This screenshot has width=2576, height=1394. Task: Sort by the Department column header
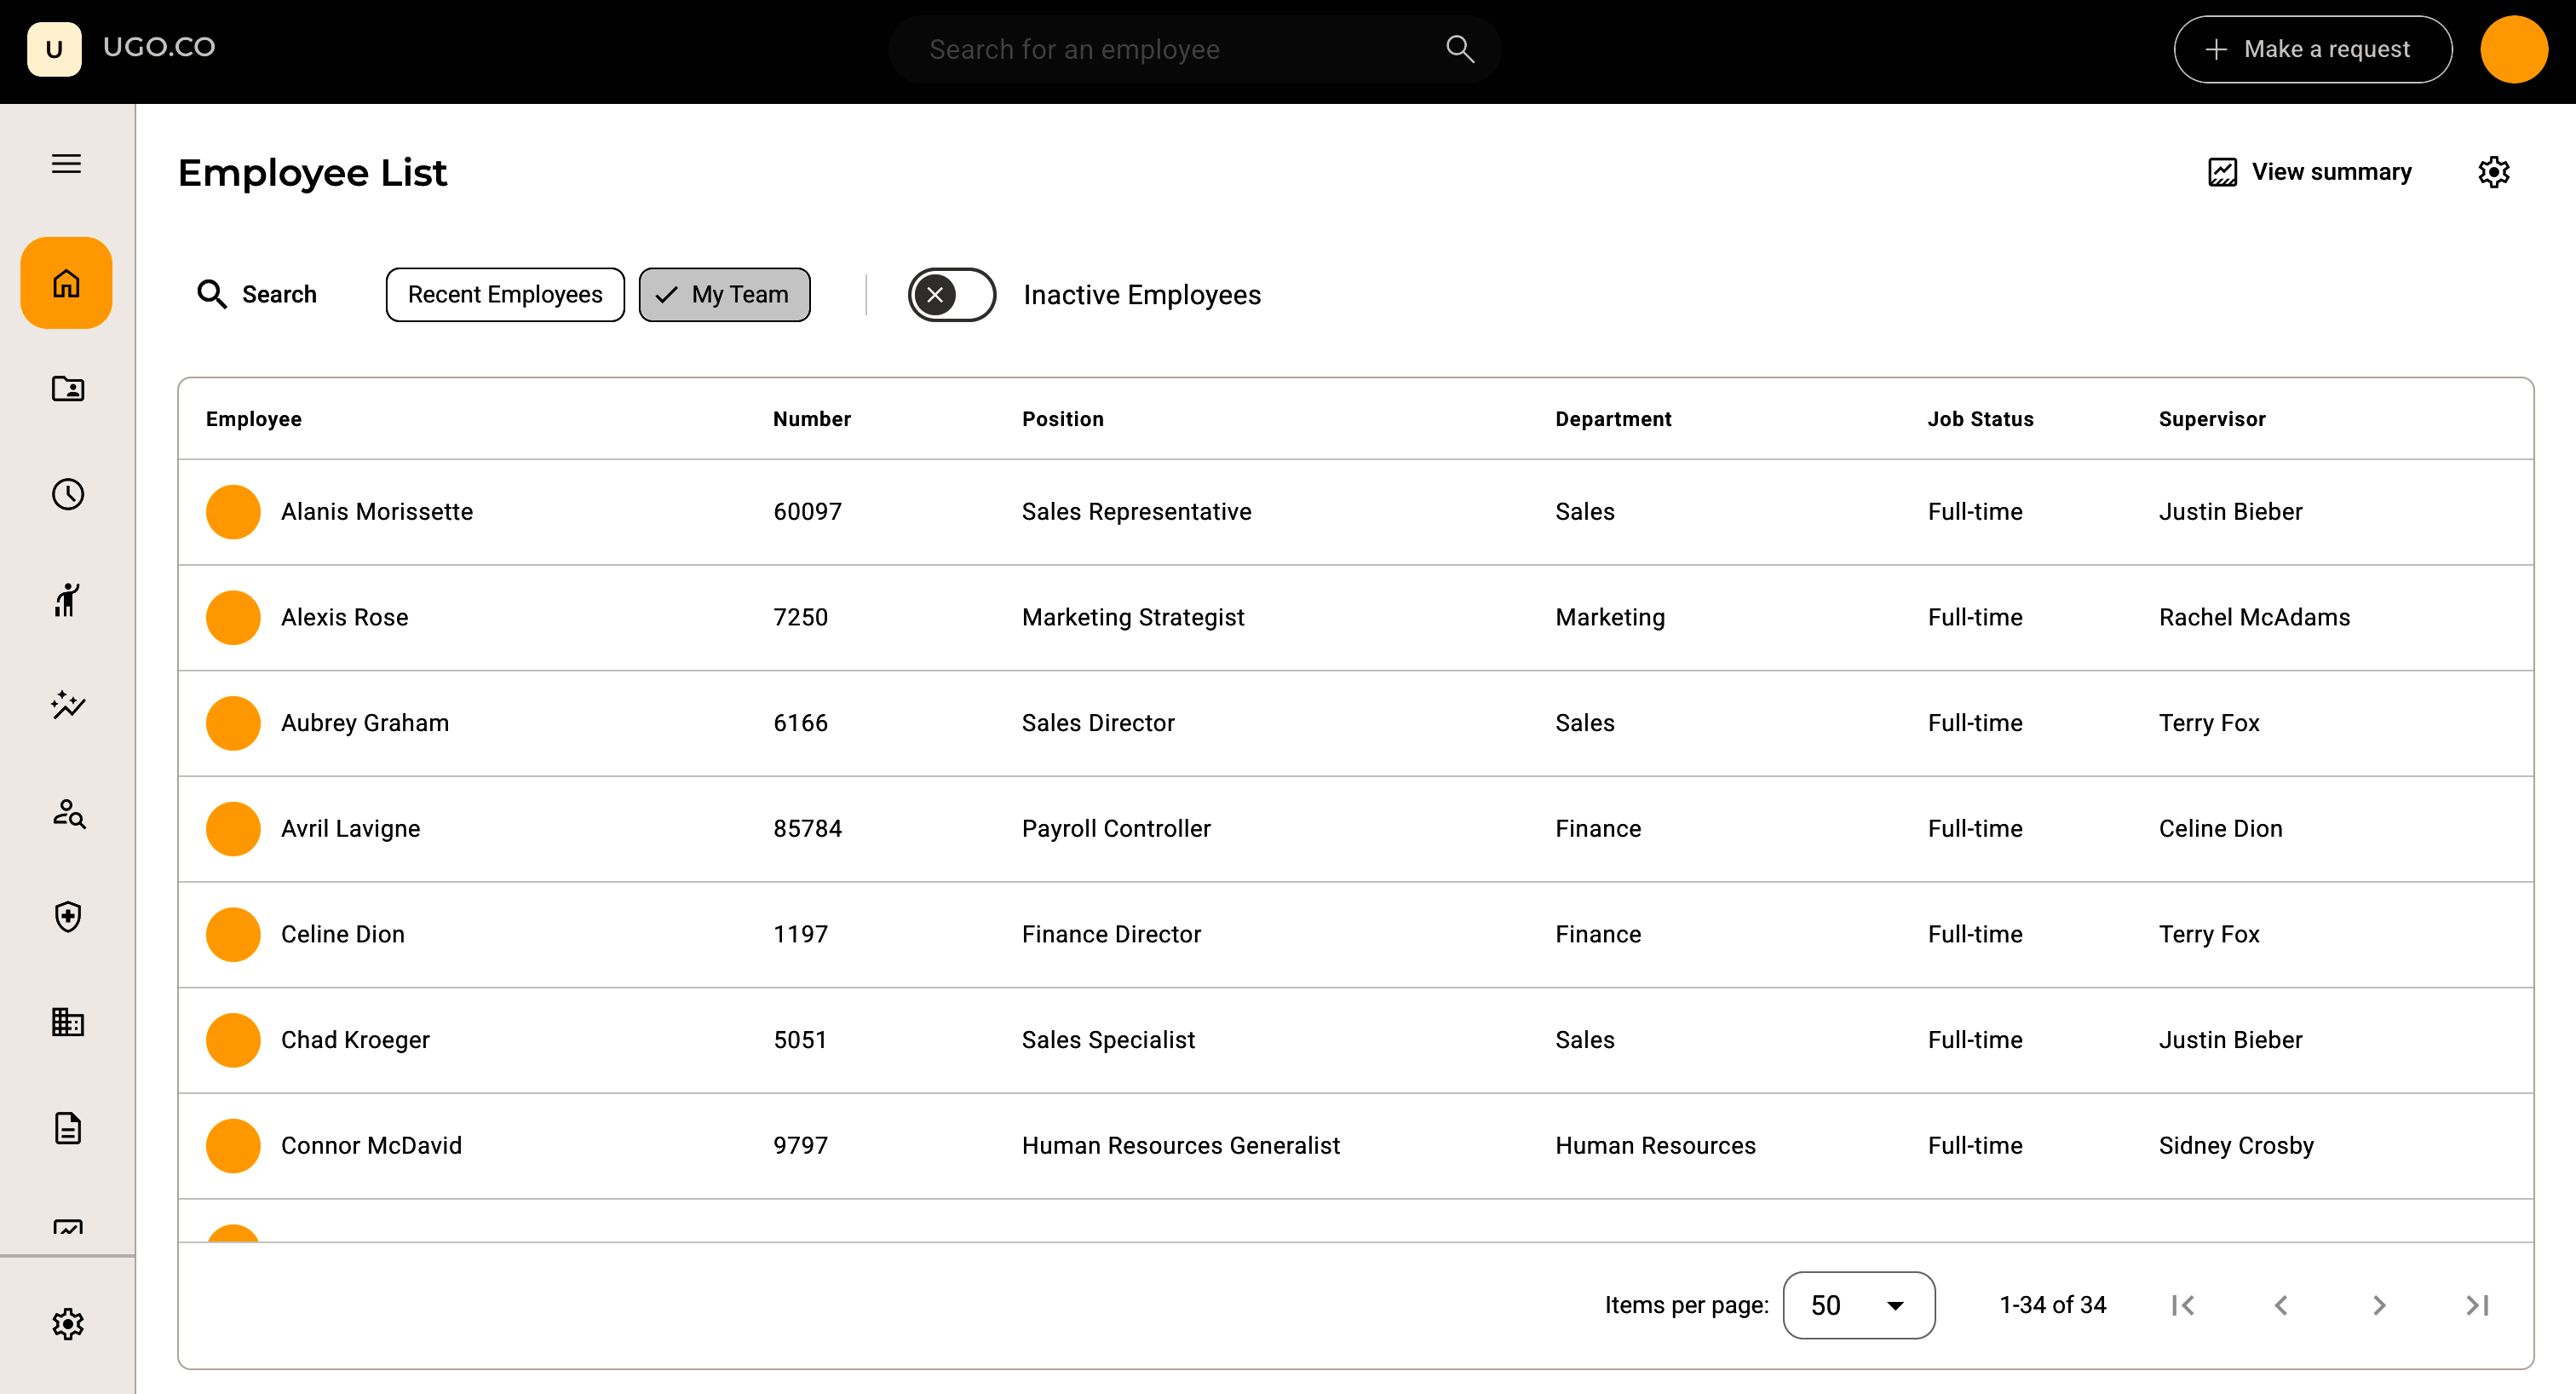[x=1612, y=419]
